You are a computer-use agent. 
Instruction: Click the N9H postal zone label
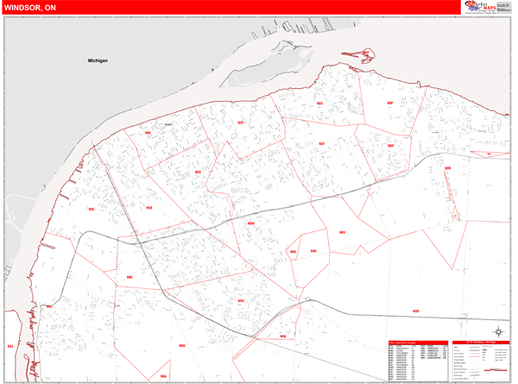tap(182, 346)
